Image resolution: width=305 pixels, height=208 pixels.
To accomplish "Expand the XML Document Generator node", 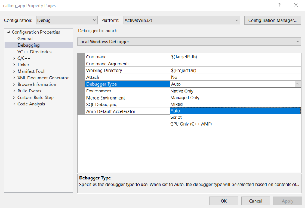I will click(x=14, y=78).
